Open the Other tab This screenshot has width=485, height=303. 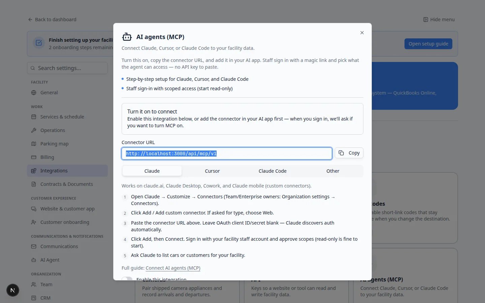coord(333,171)
